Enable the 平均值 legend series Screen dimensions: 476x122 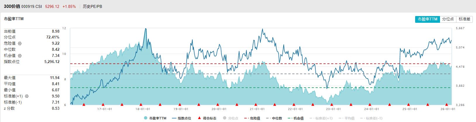(x=346, y=118)
